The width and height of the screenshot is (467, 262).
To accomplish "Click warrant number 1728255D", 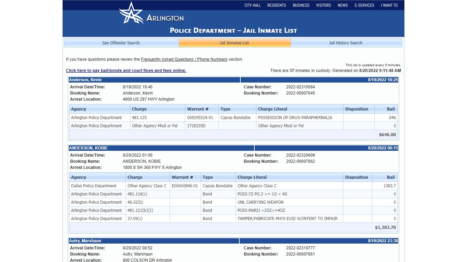I will 196,126.
